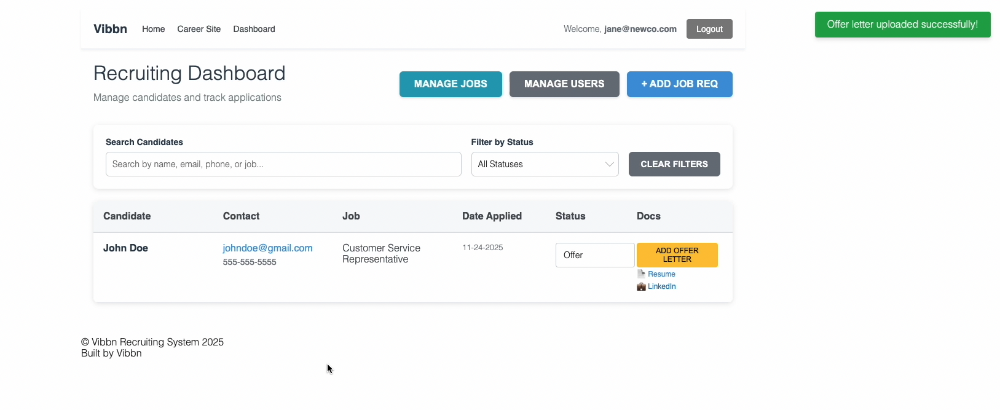The image size is (1000, 410).
Task: Focus the Search Candidates input field
Action: pos(283,164)
